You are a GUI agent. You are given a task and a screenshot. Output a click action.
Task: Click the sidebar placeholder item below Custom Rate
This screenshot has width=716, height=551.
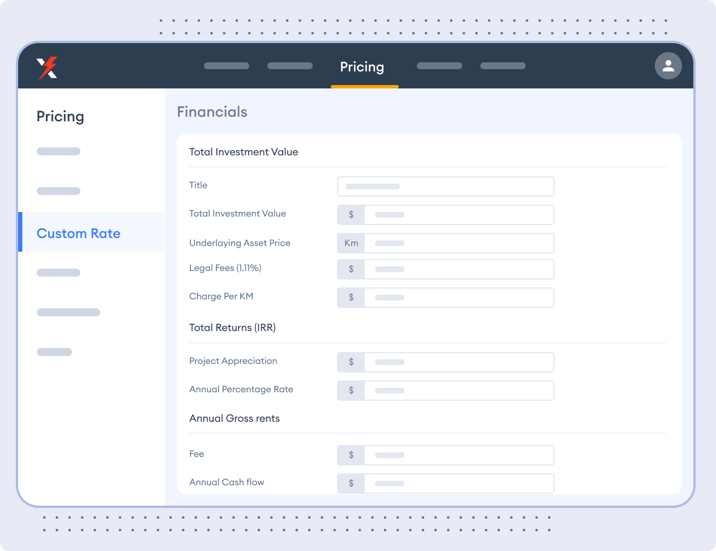click(x=58, y=272)
